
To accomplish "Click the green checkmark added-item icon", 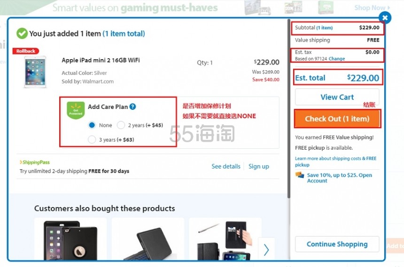I will click(x=22, y=33).
